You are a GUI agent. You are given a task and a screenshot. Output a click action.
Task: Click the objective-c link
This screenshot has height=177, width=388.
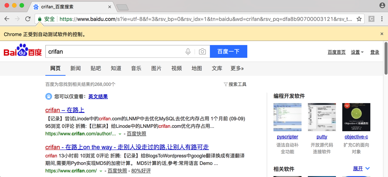pos(356,137)
